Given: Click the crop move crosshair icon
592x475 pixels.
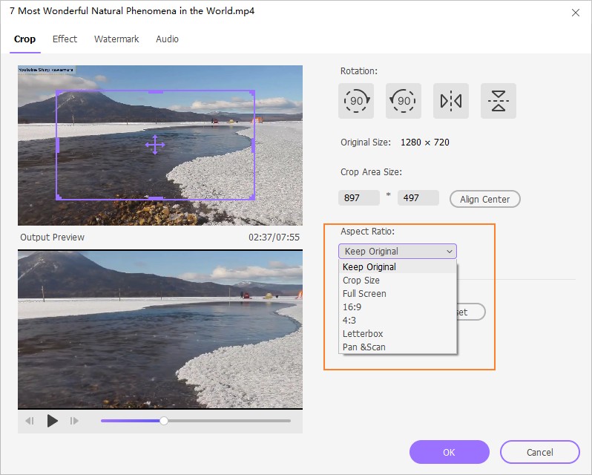Looking at the screenshot, I should pos(154,144).
